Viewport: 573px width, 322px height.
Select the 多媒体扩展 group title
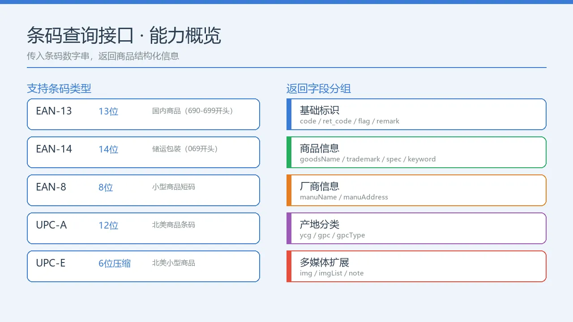pos(325,262)
